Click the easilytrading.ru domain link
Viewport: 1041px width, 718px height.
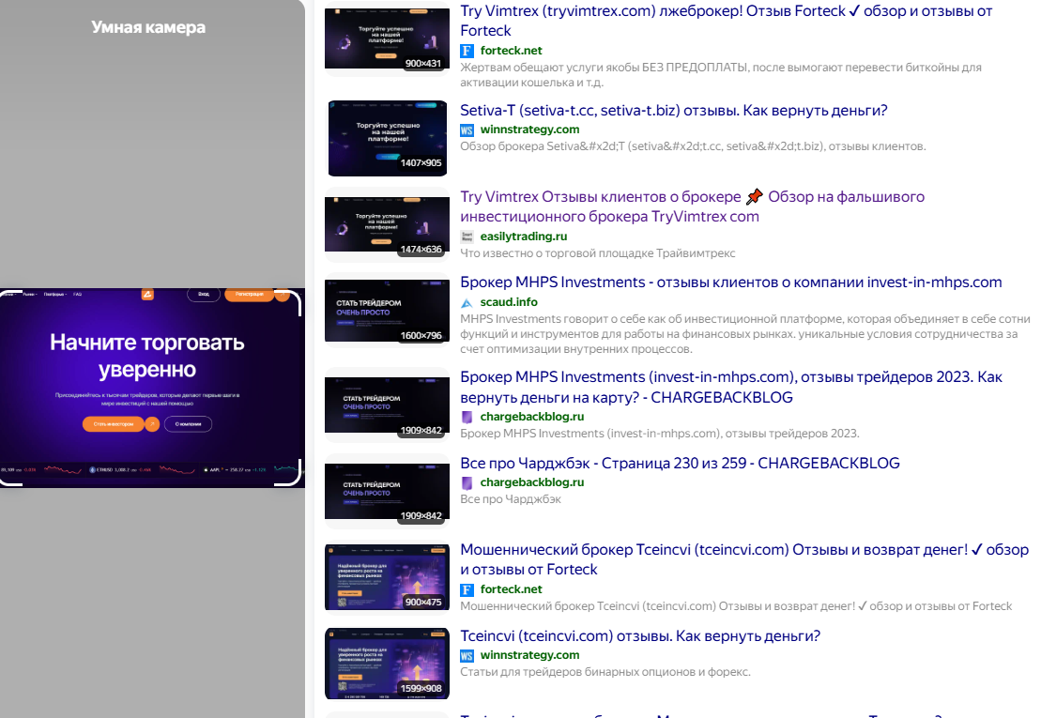click(524, 237)
